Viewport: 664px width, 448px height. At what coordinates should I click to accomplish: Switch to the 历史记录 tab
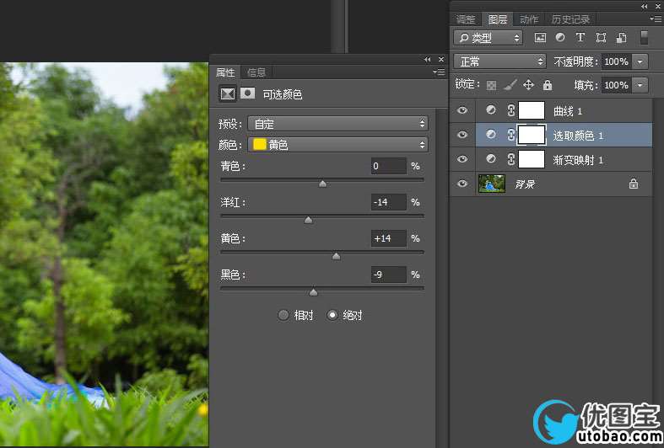570,19
